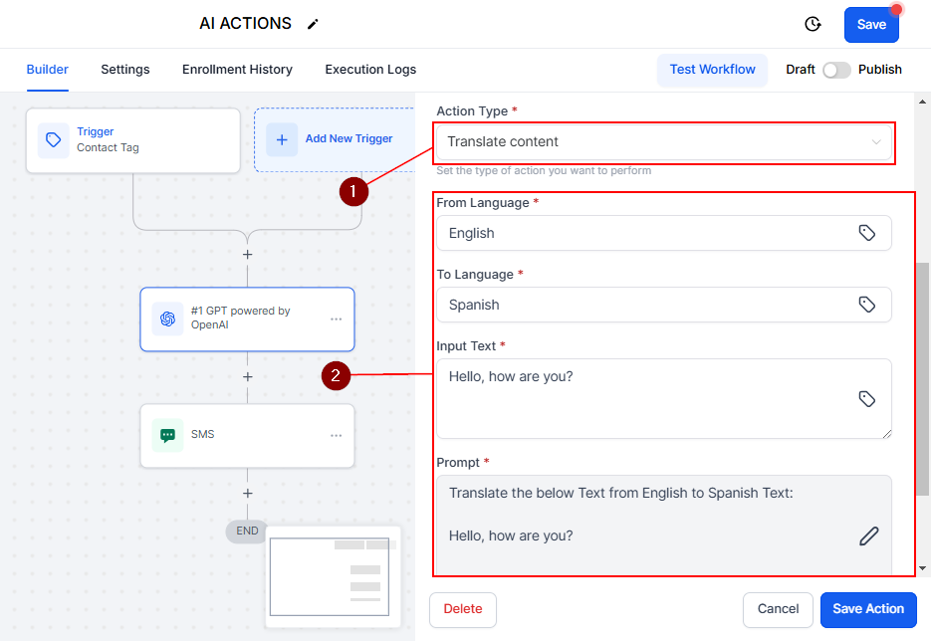Screen dimensions: 931x641
Task: Add a step below the SMS action
Action: (x=248, y=494)
